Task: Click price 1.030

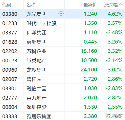Action: coord(90,88)
